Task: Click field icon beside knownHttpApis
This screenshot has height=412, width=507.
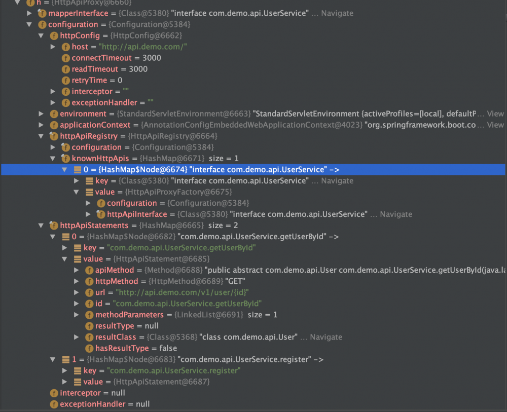Action: tap(65, 158)
